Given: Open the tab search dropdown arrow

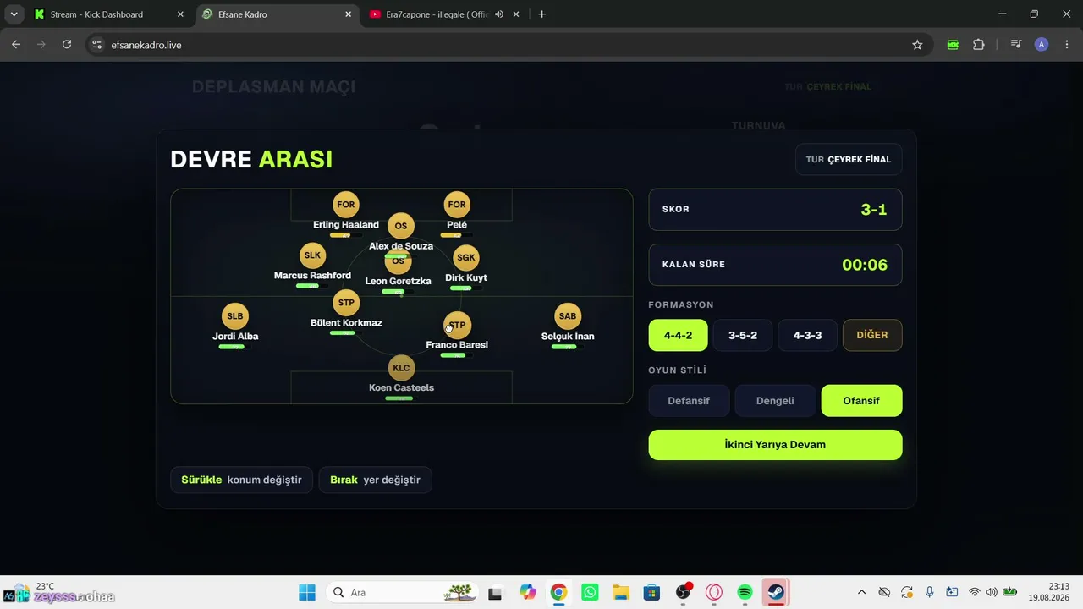Looking at the screenshot, I should tap(14, 14).
